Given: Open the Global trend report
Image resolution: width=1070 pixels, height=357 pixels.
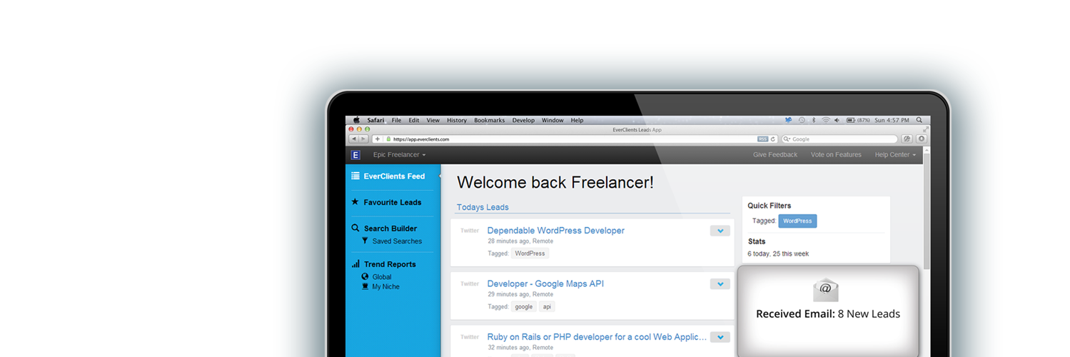Looking at the screenshot, I should (382, 277).
